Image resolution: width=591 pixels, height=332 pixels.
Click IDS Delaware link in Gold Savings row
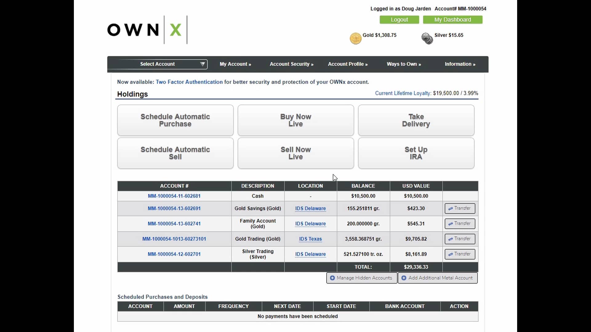click(310, 208)
